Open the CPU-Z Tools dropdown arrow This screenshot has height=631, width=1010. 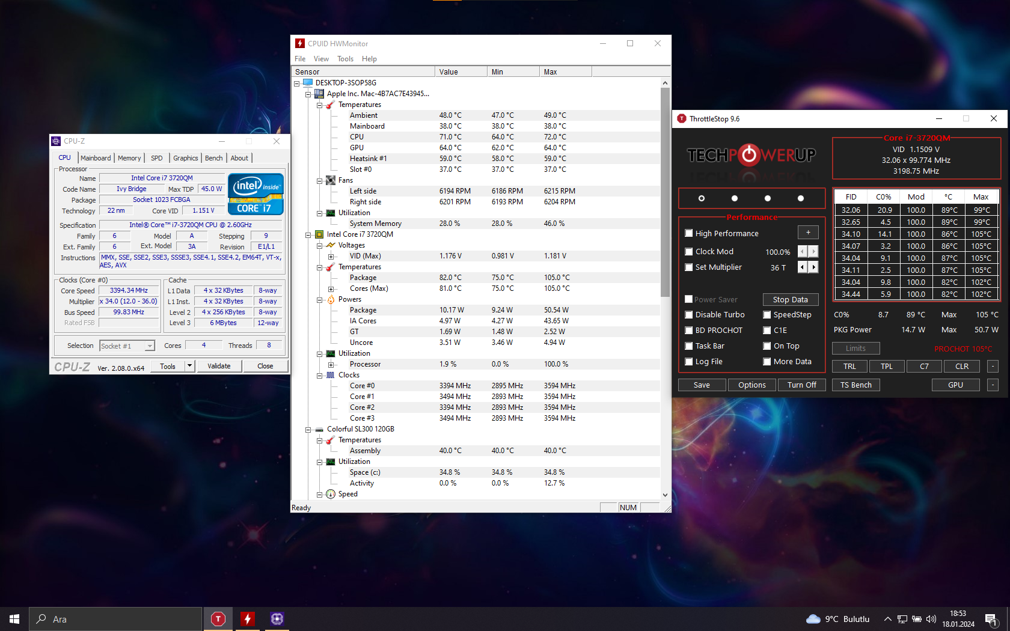click(x=190, y=365)
